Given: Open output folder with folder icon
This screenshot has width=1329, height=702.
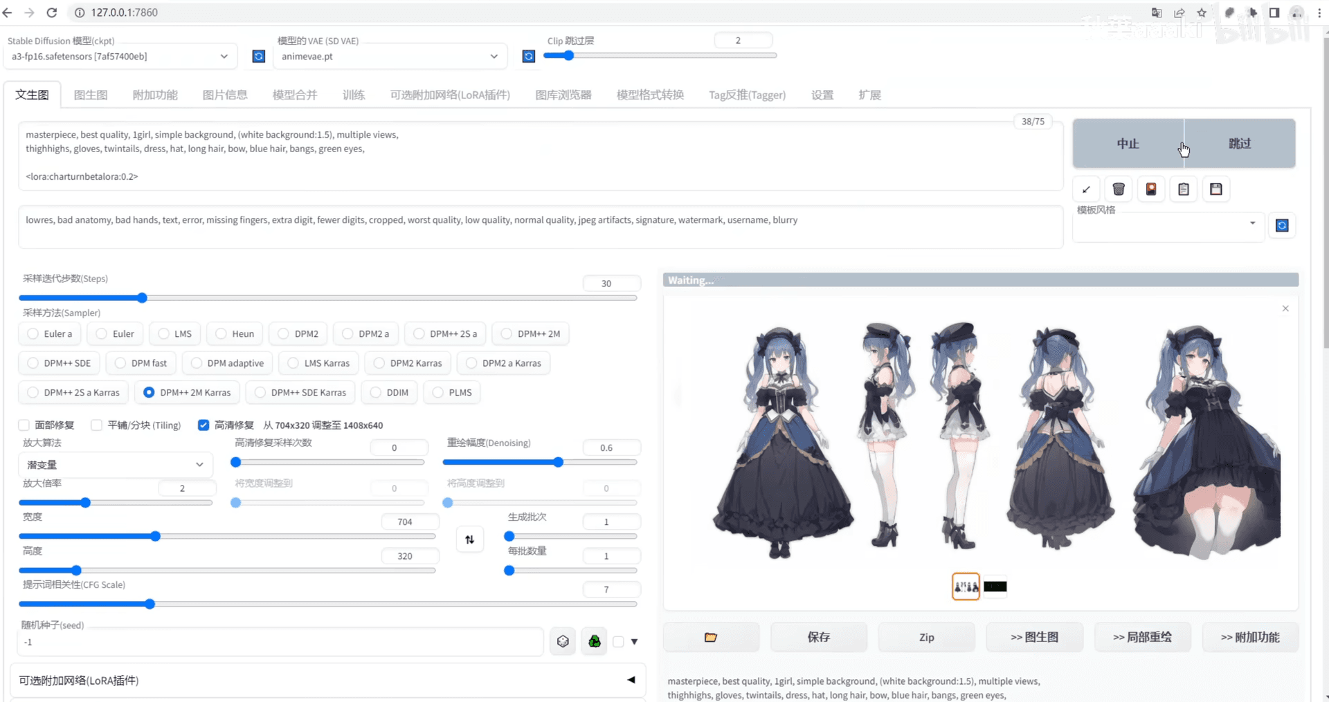Looking at the screenshot, I should [x=710, y=637].
